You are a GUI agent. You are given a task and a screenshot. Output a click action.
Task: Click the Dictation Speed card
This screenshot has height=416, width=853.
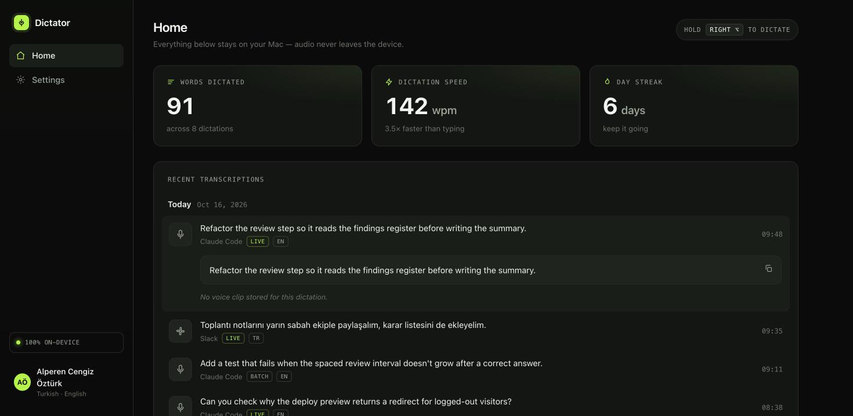pyautogui.click(x=476, y=105)
